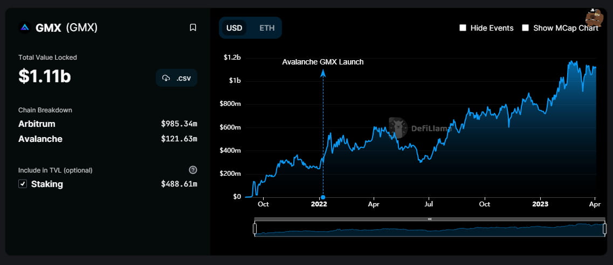This screenshot has height=265, width=613.
Task: Enable the Hide Events checkbox
Action: tap(463, 28)
